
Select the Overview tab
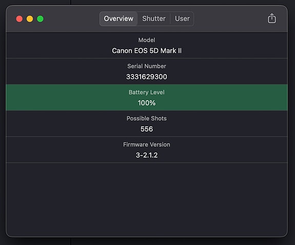pyautogui.click(x=119, y=18)
